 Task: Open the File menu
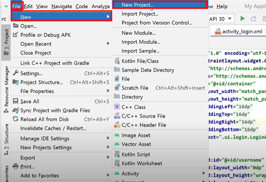tap(16, 6)
